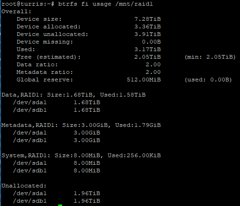Click the System,RAID1 header line
This screenshot has height=206, width=240.
pos(81,155)
